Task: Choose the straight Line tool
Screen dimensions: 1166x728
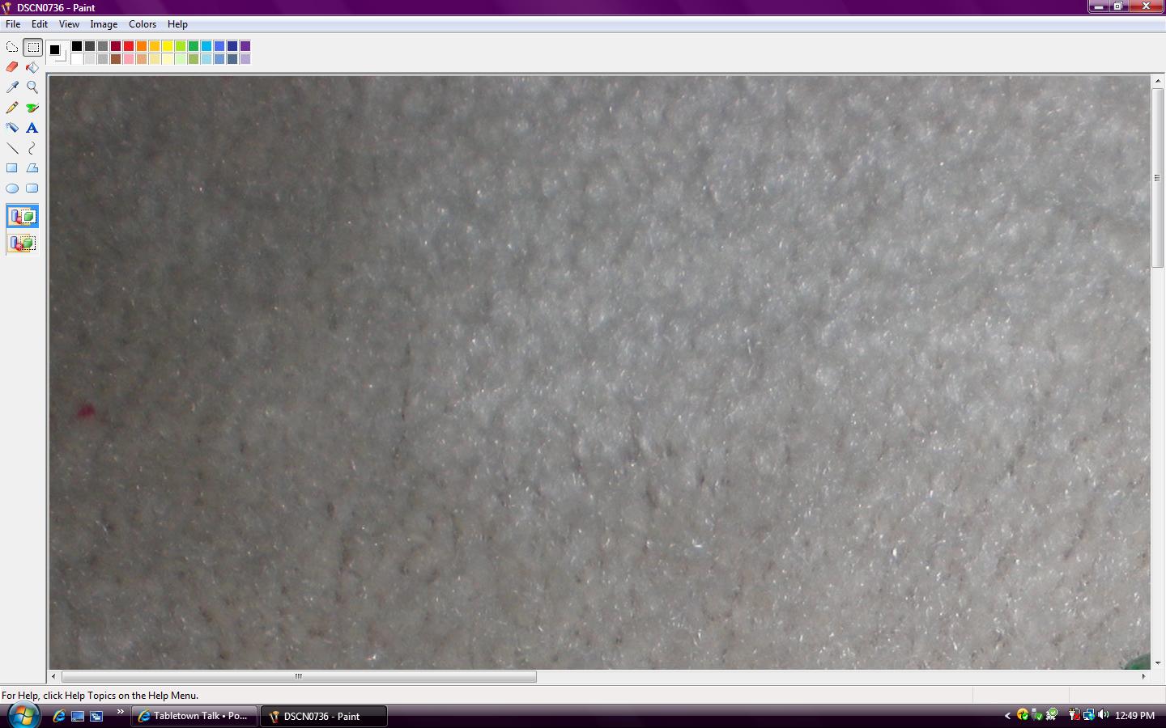Action: click(12, 148)
